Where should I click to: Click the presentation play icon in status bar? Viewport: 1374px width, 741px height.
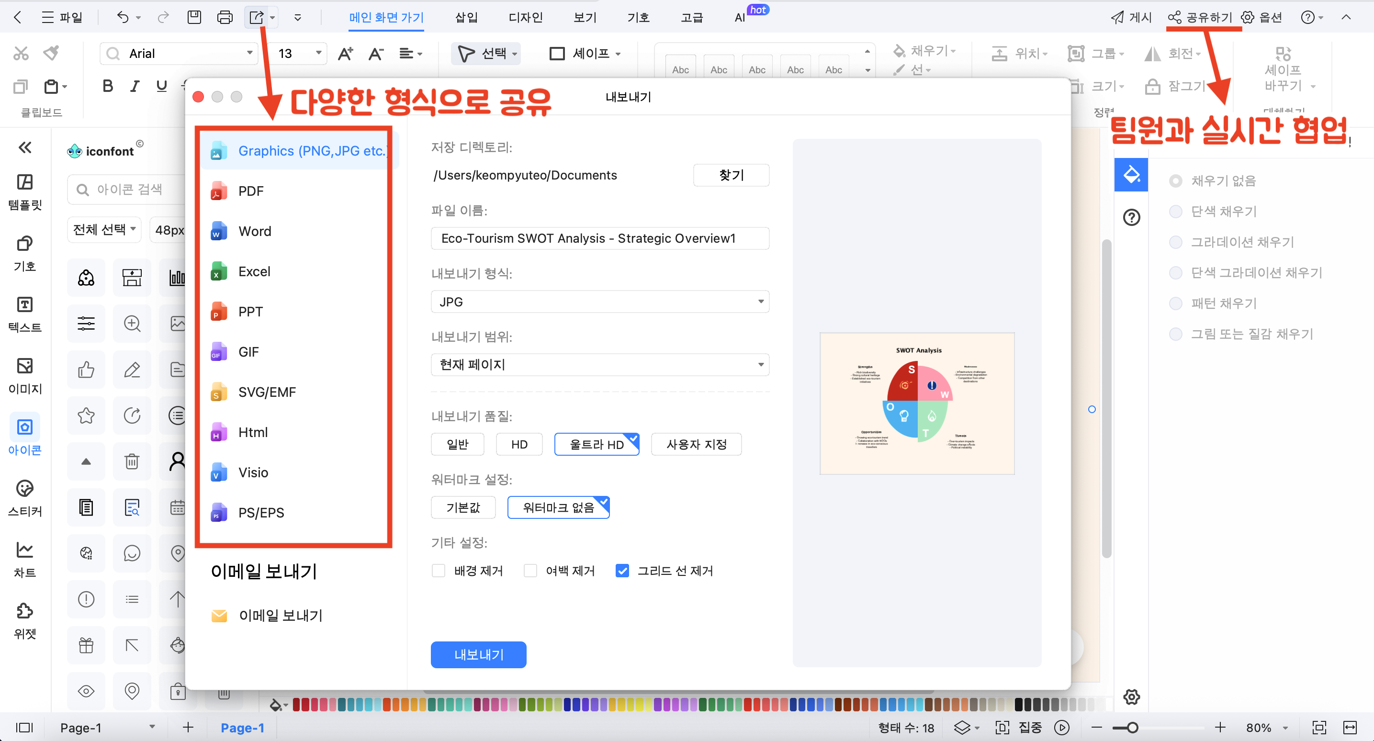1061,727
